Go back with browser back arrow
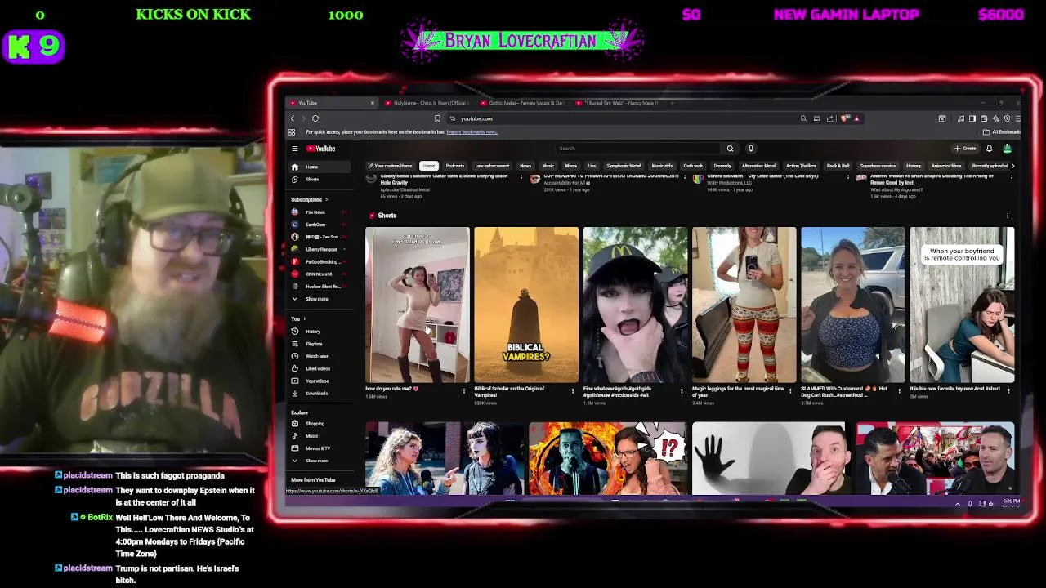1046x588 pixels. (x=293, y=118)
